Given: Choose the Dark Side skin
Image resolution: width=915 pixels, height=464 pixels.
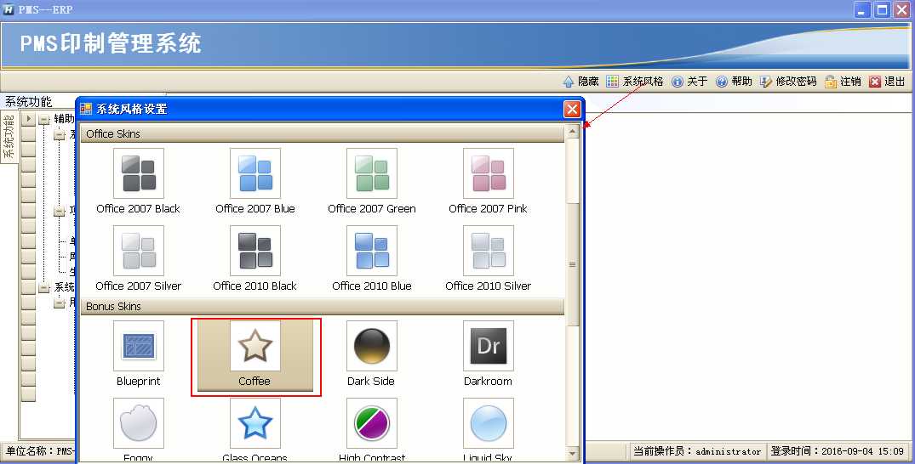Looking at the screenshot, I should pyautogui.click(x=372, y=354).
